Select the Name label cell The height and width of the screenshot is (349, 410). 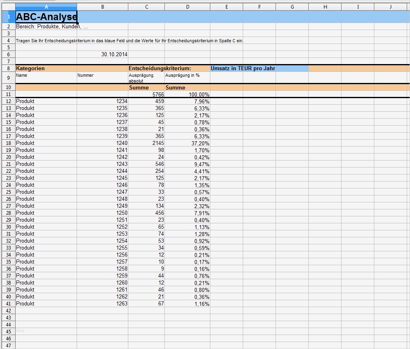46,78
